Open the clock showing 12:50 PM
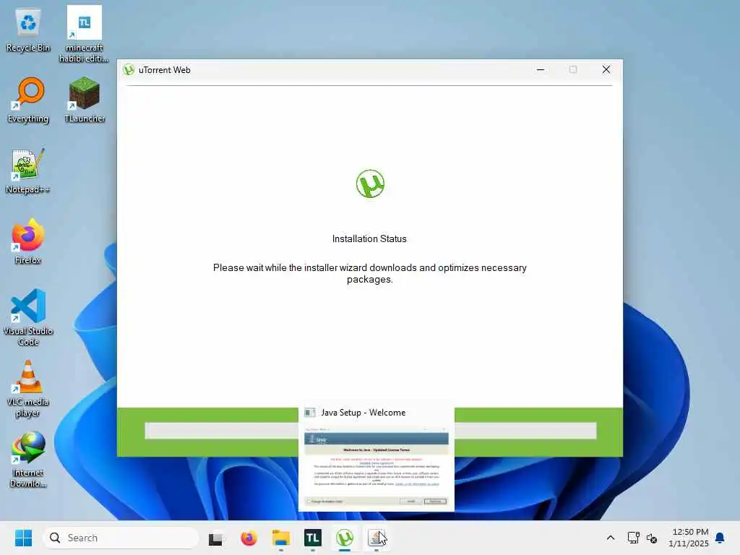740x555 pixels. pos(688,538)
